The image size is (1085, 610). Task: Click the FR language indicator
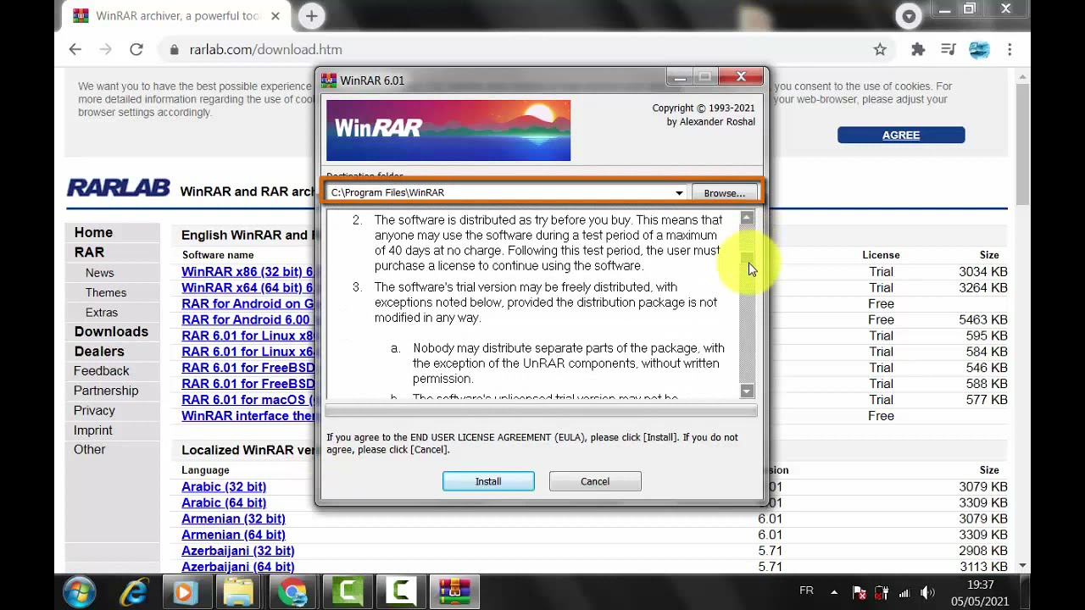click(806, 591)
